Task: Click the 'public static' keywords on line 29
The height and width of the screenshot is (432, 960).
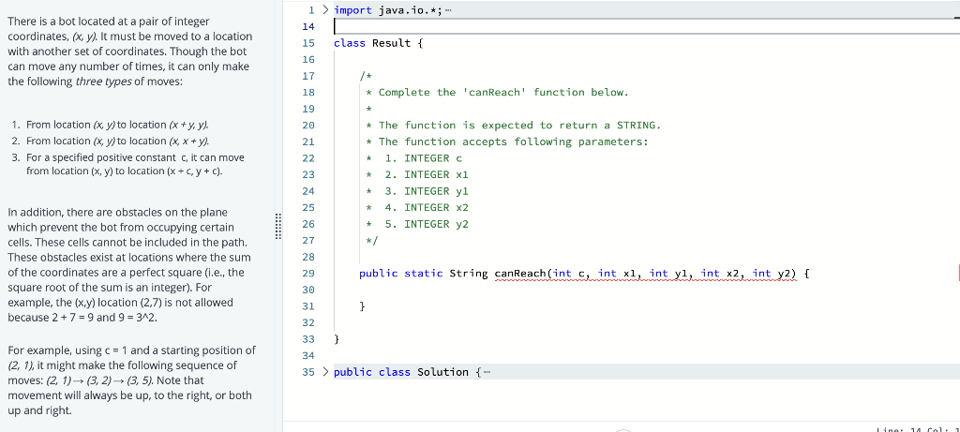Action: (401, 273)
